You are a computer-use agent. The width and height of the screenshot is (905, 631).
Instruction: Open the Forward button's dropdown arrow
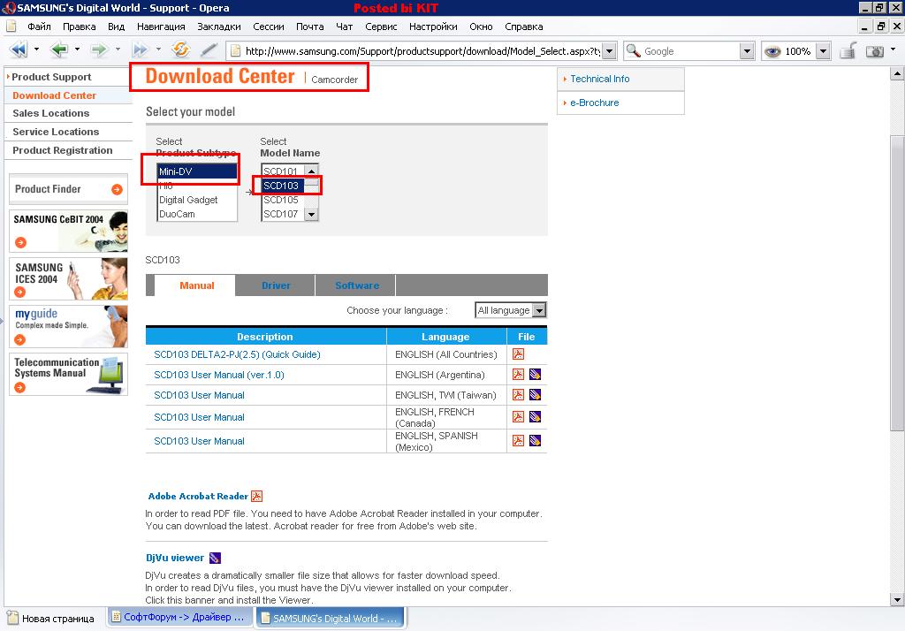tap(118, 49)
